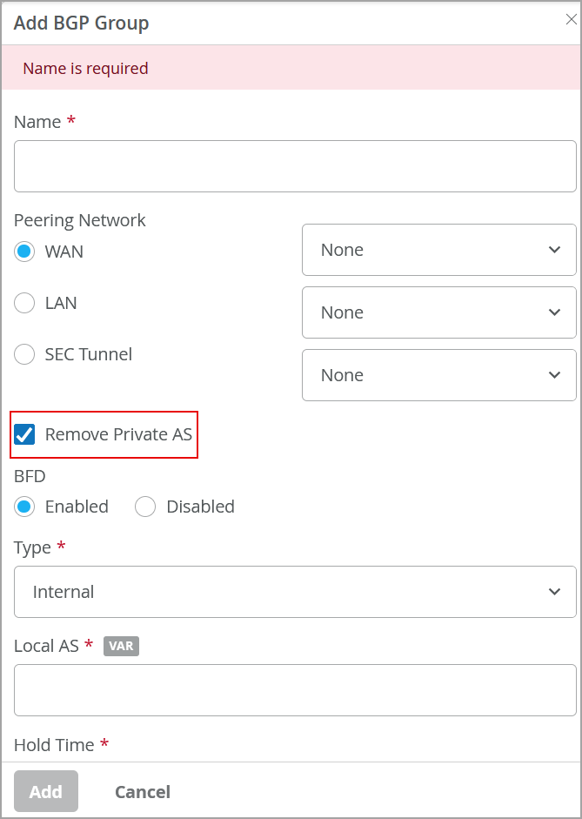
Task: Click the Remove Private AS label
Action: tap(118, 434)
